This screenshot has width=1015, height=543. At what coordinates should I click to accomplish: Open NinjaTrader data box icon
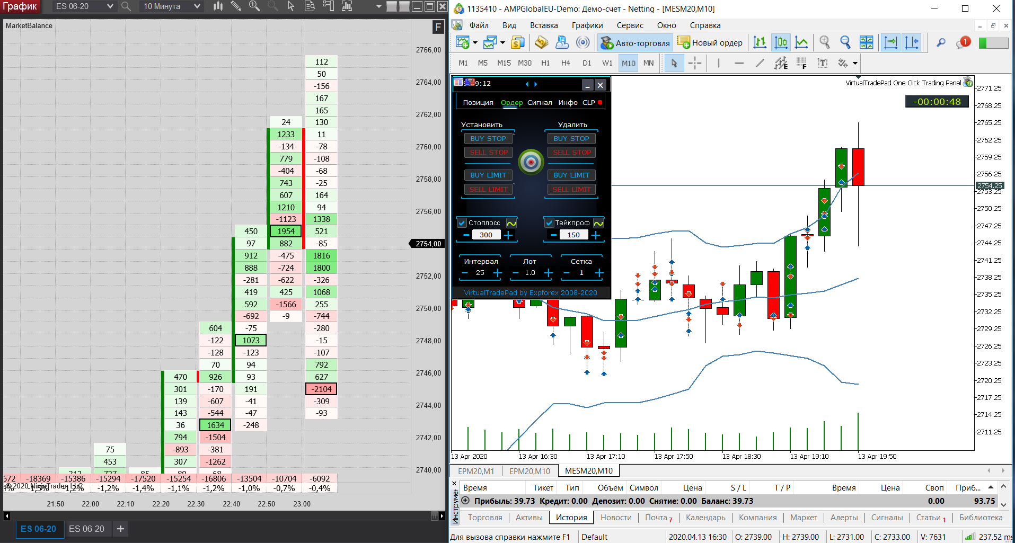310,6
